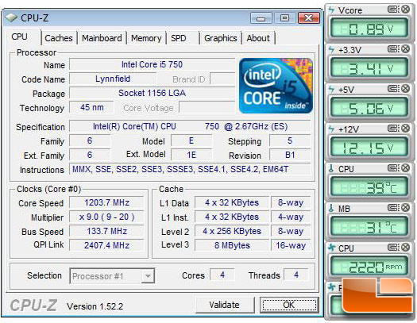Open settings icon of +12V gadget
This screenshot has width=417, height=323.
point(393,129)
